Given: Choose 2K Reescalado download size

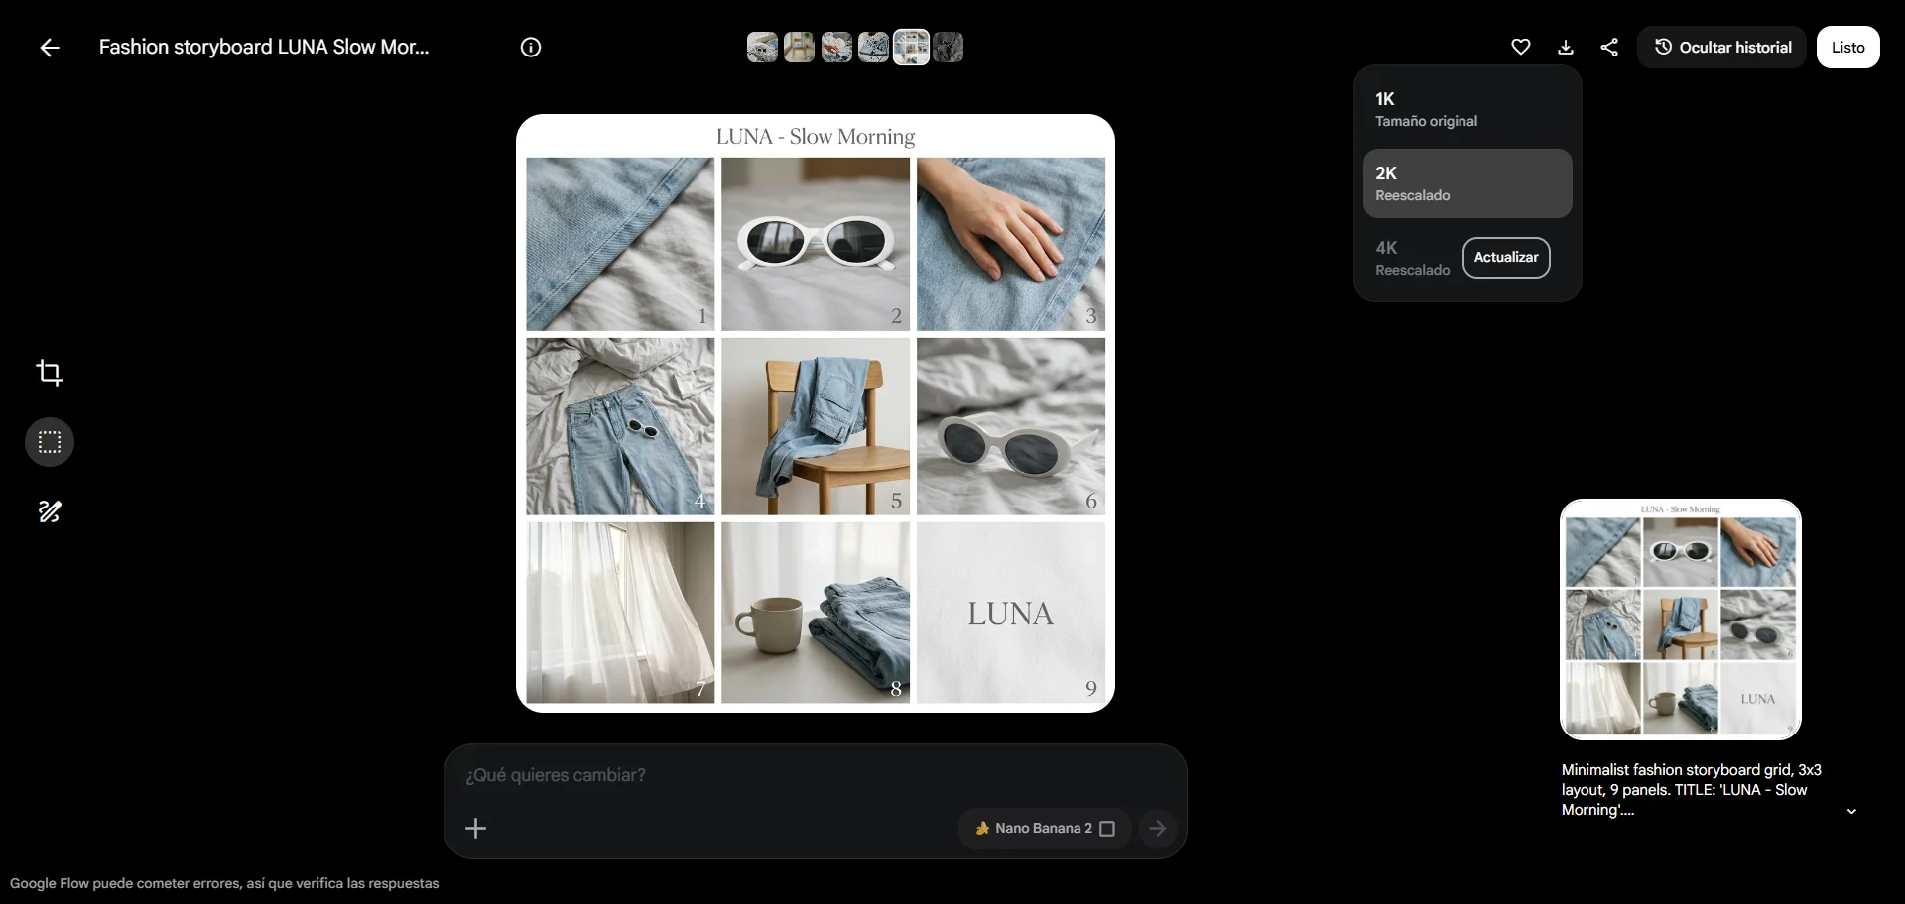Looking at the screenshot, I should tap(1467, 183).
